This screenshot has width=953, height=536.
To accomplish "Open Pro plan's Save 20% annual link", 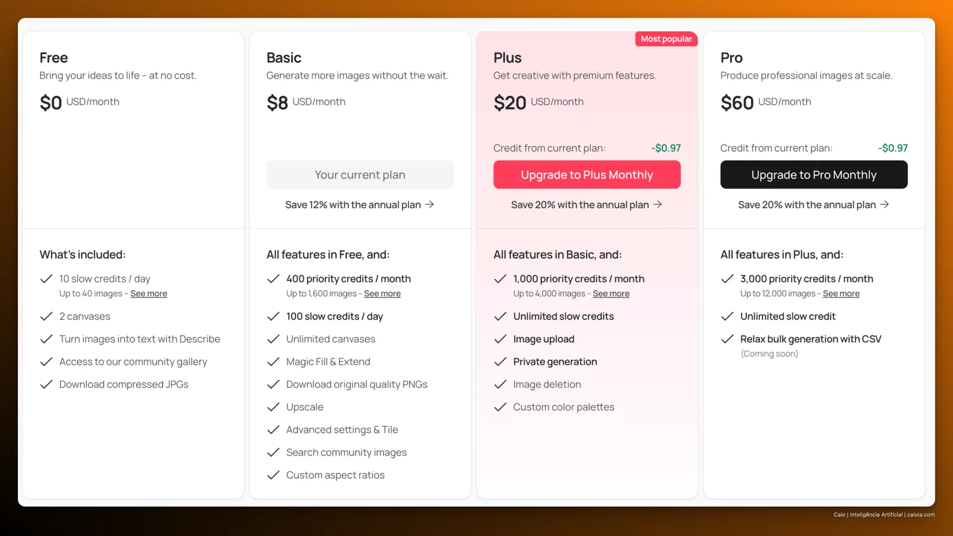I will point(814,205).
